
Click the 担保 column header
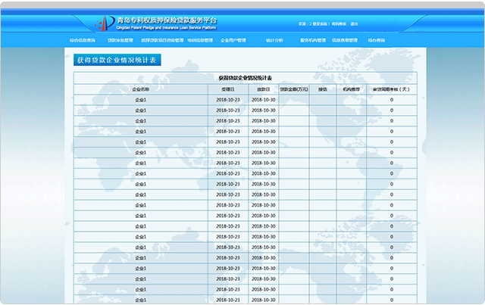323,89
